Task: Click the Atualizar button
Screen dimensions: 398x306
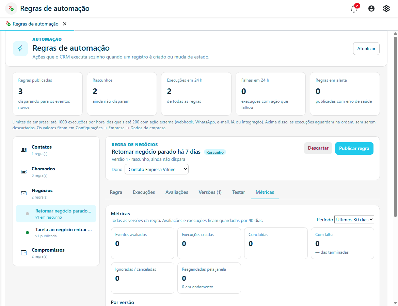Action: click(366, 49)
